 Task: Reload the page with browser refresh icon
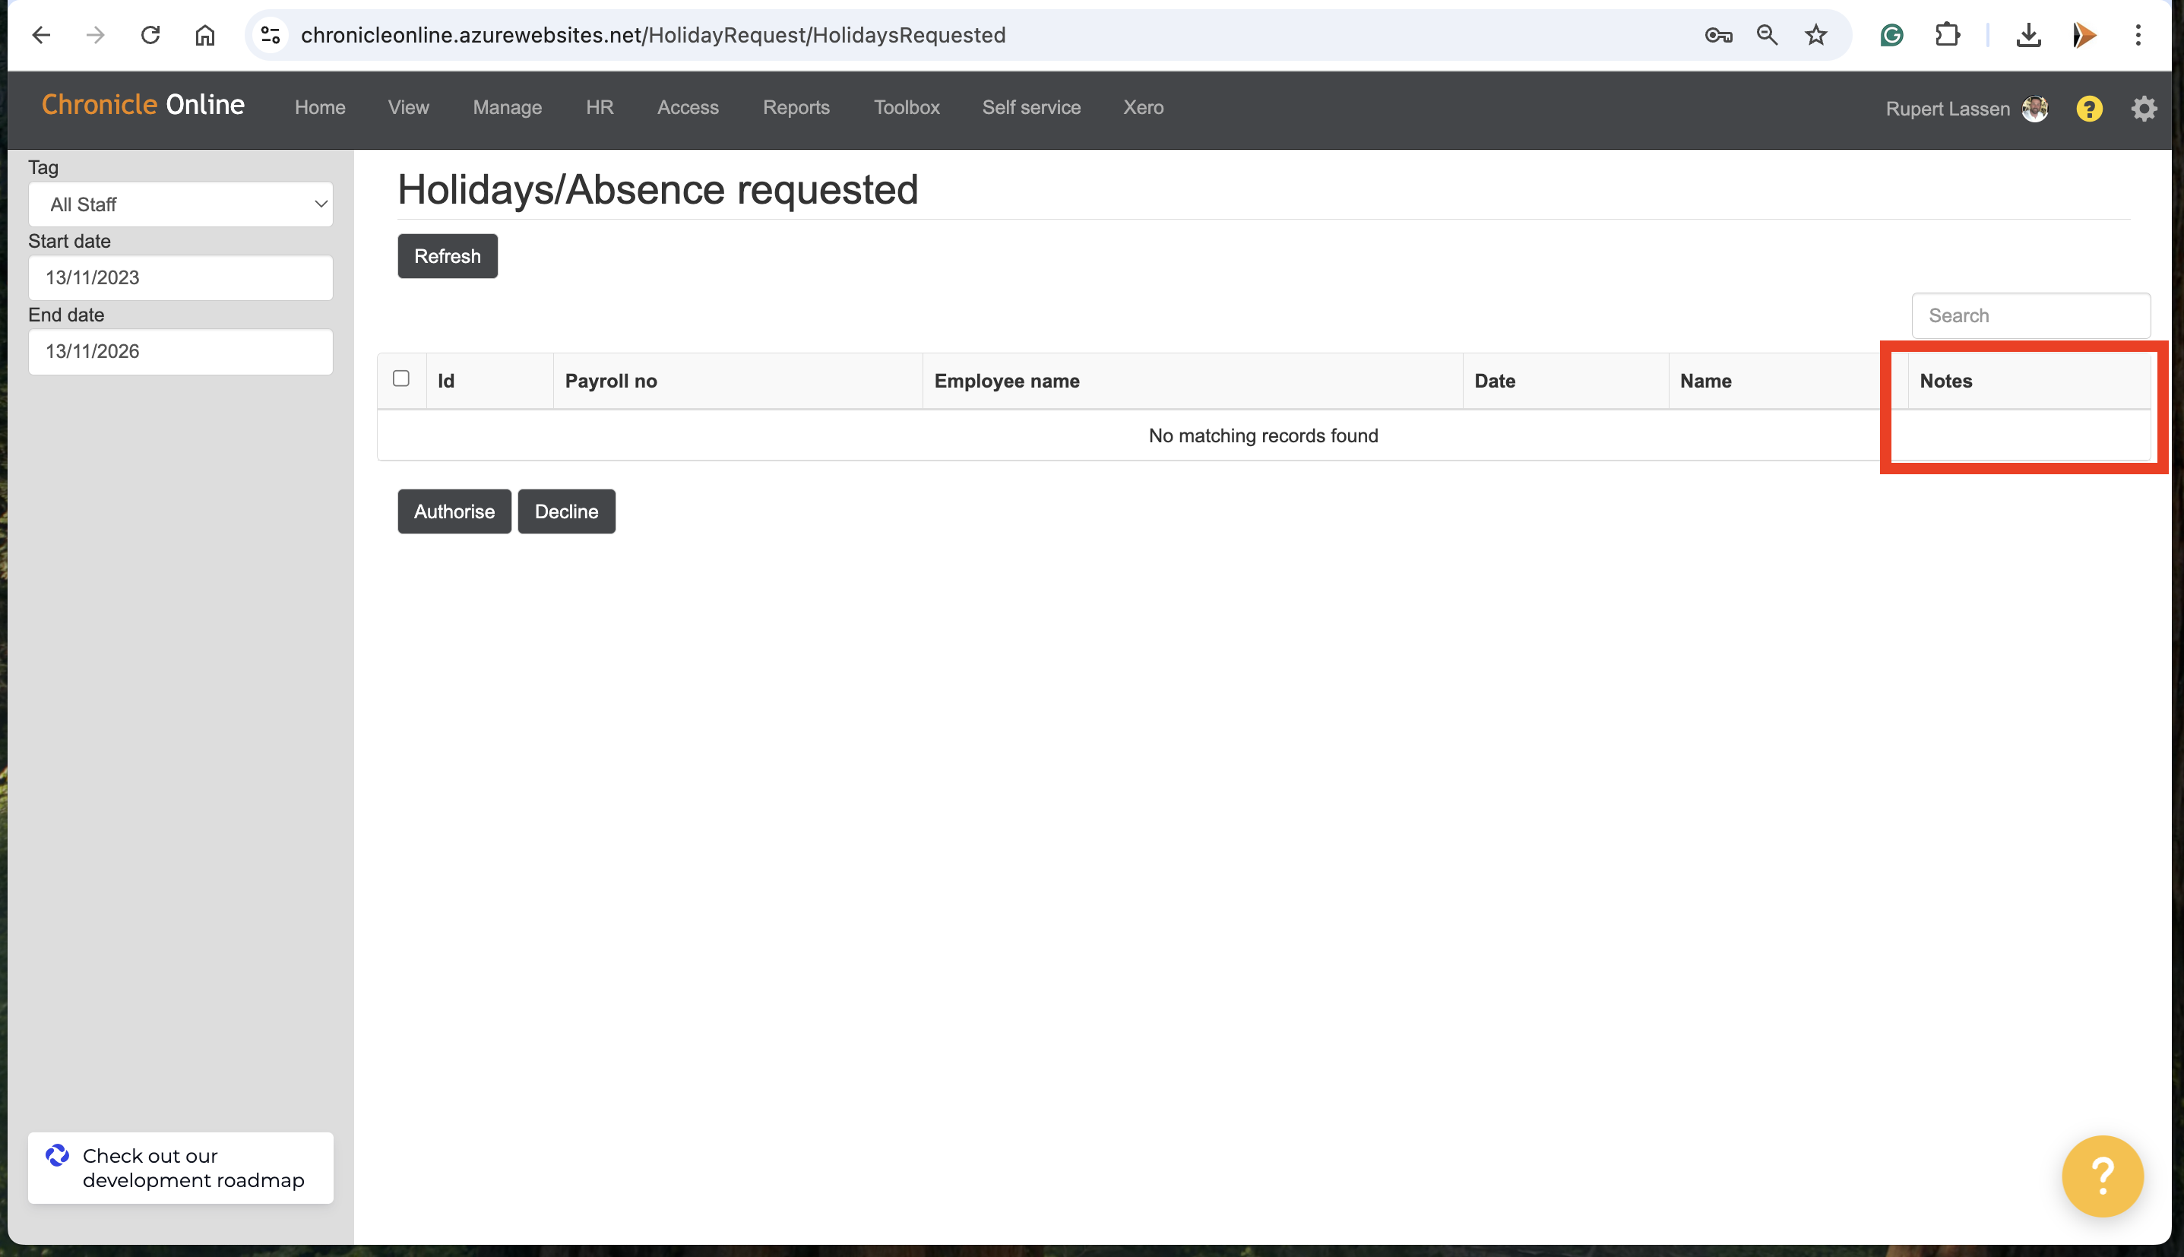(150, 36)
